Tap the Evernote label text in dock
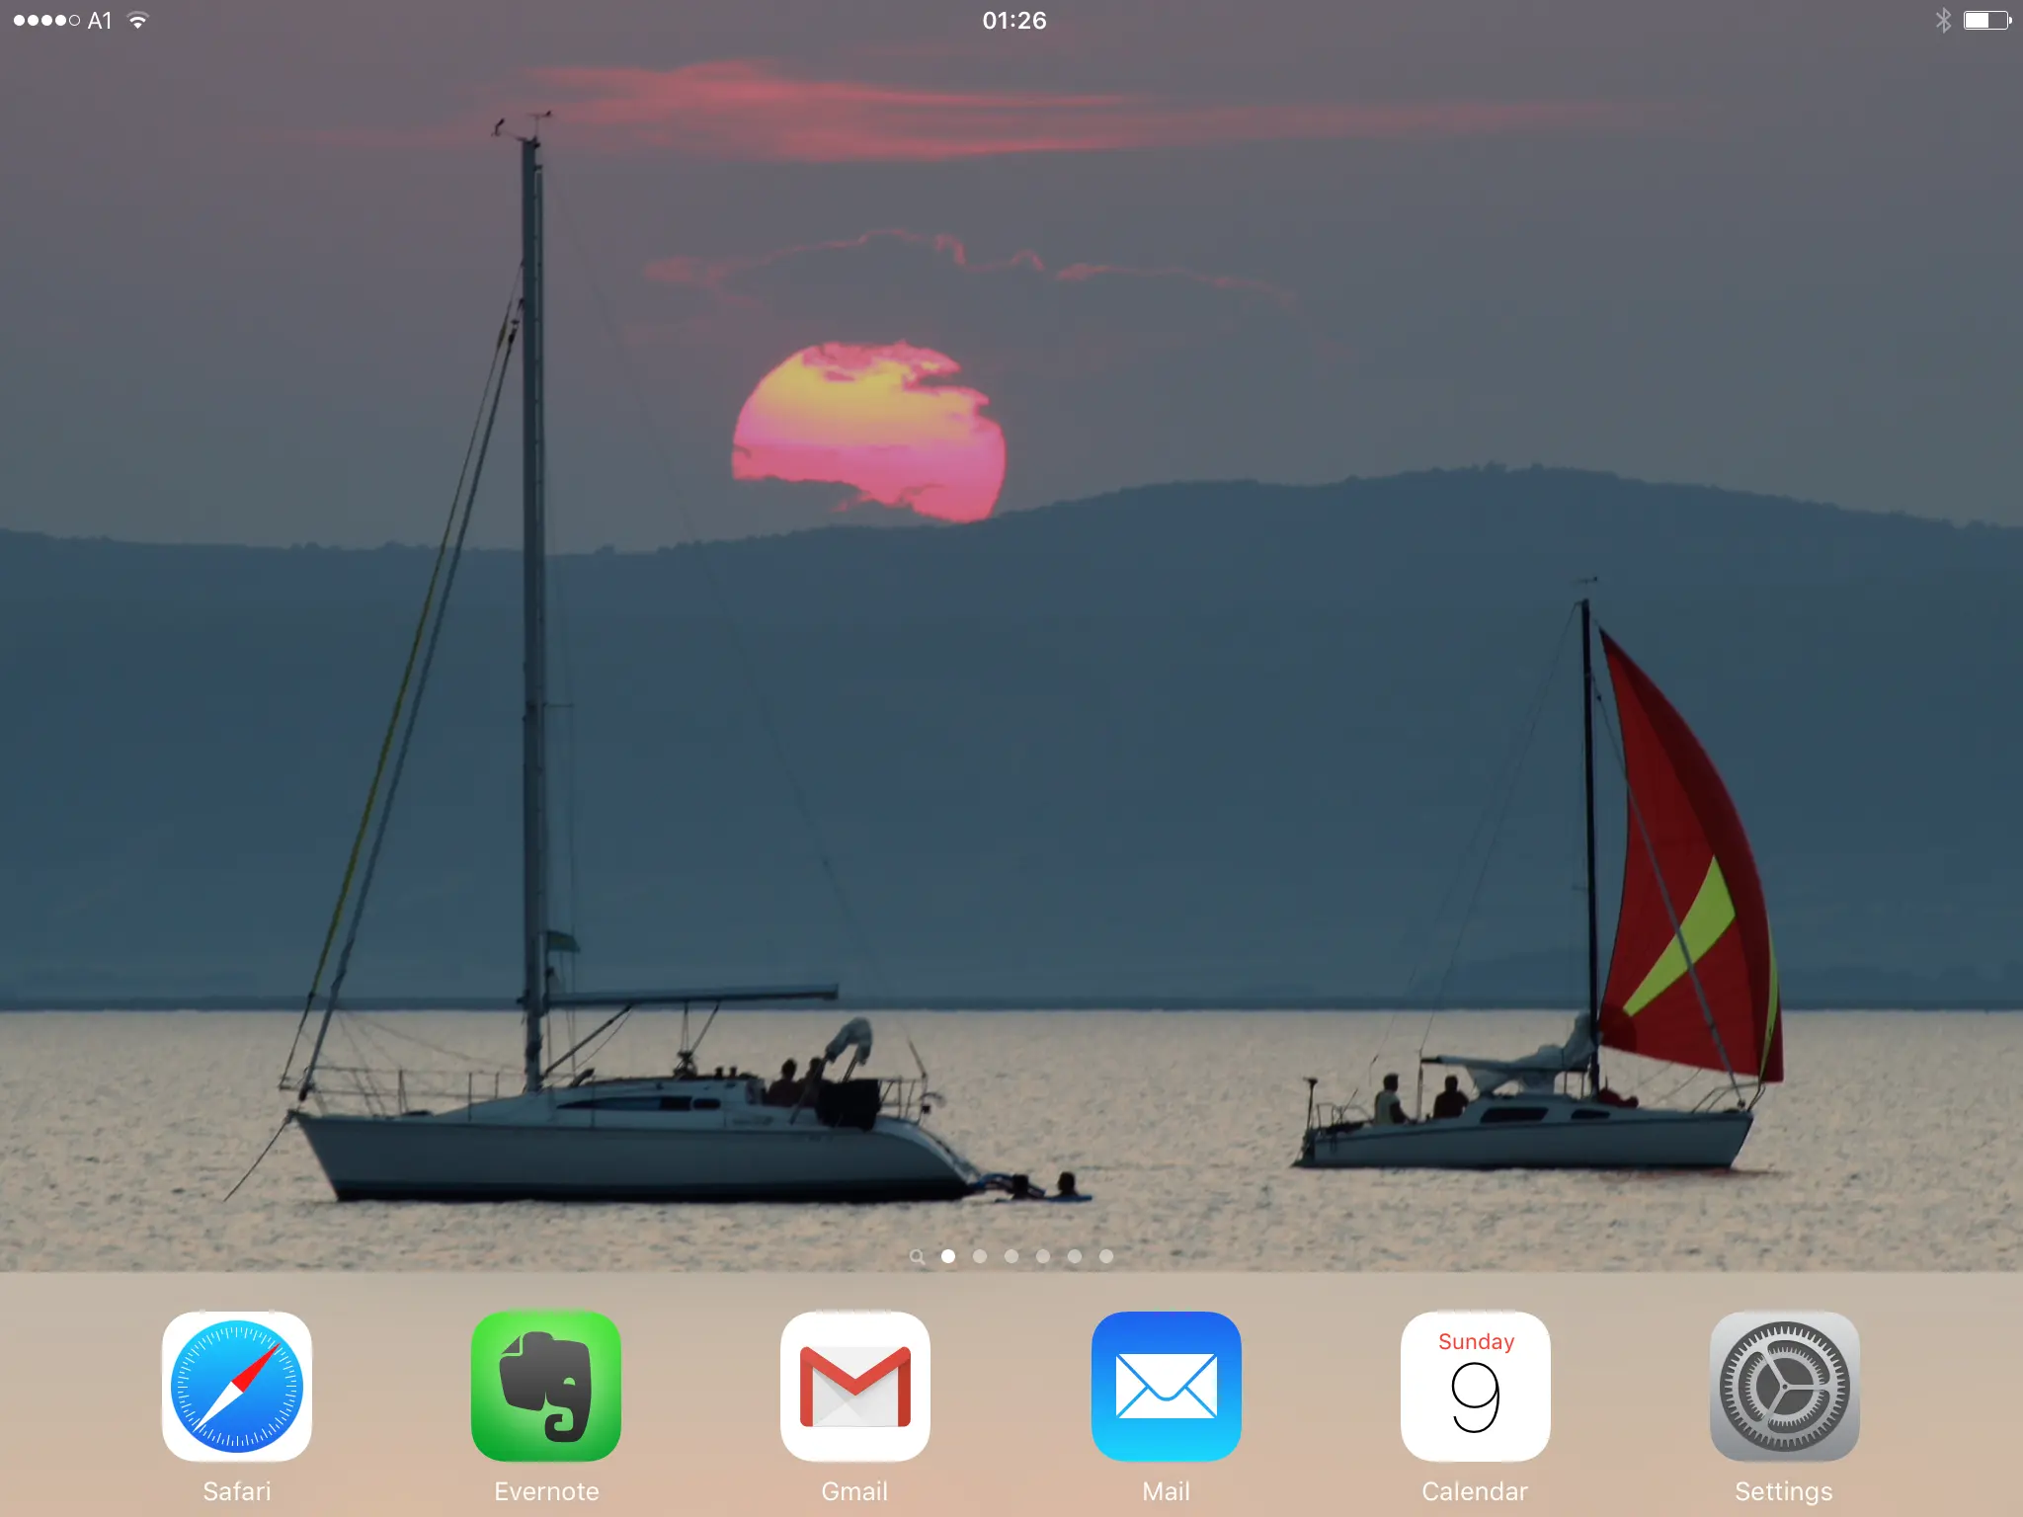The image size is (2023, 1517). click(546, 1491)
